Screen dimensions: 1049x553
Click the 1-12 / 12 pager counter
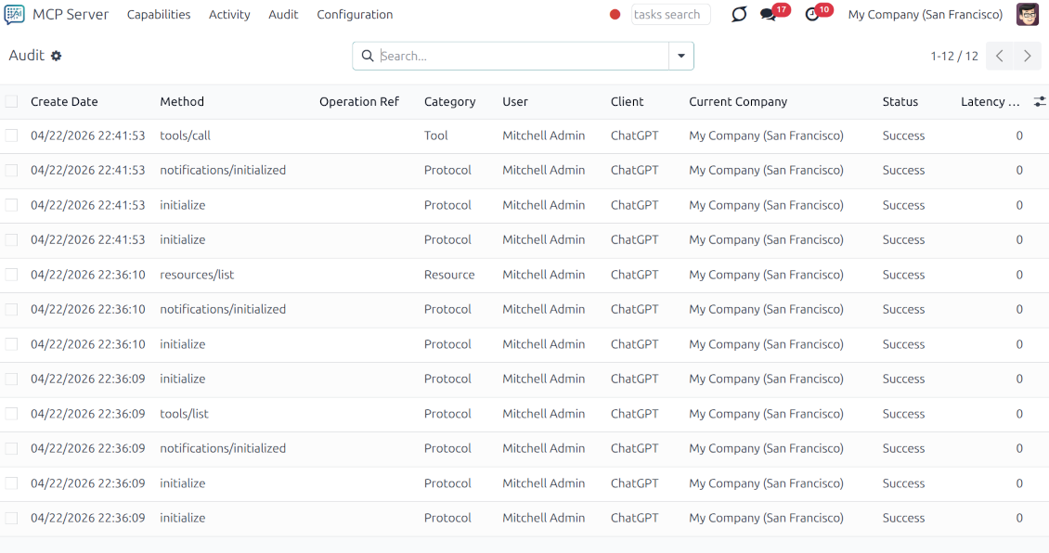953,56
